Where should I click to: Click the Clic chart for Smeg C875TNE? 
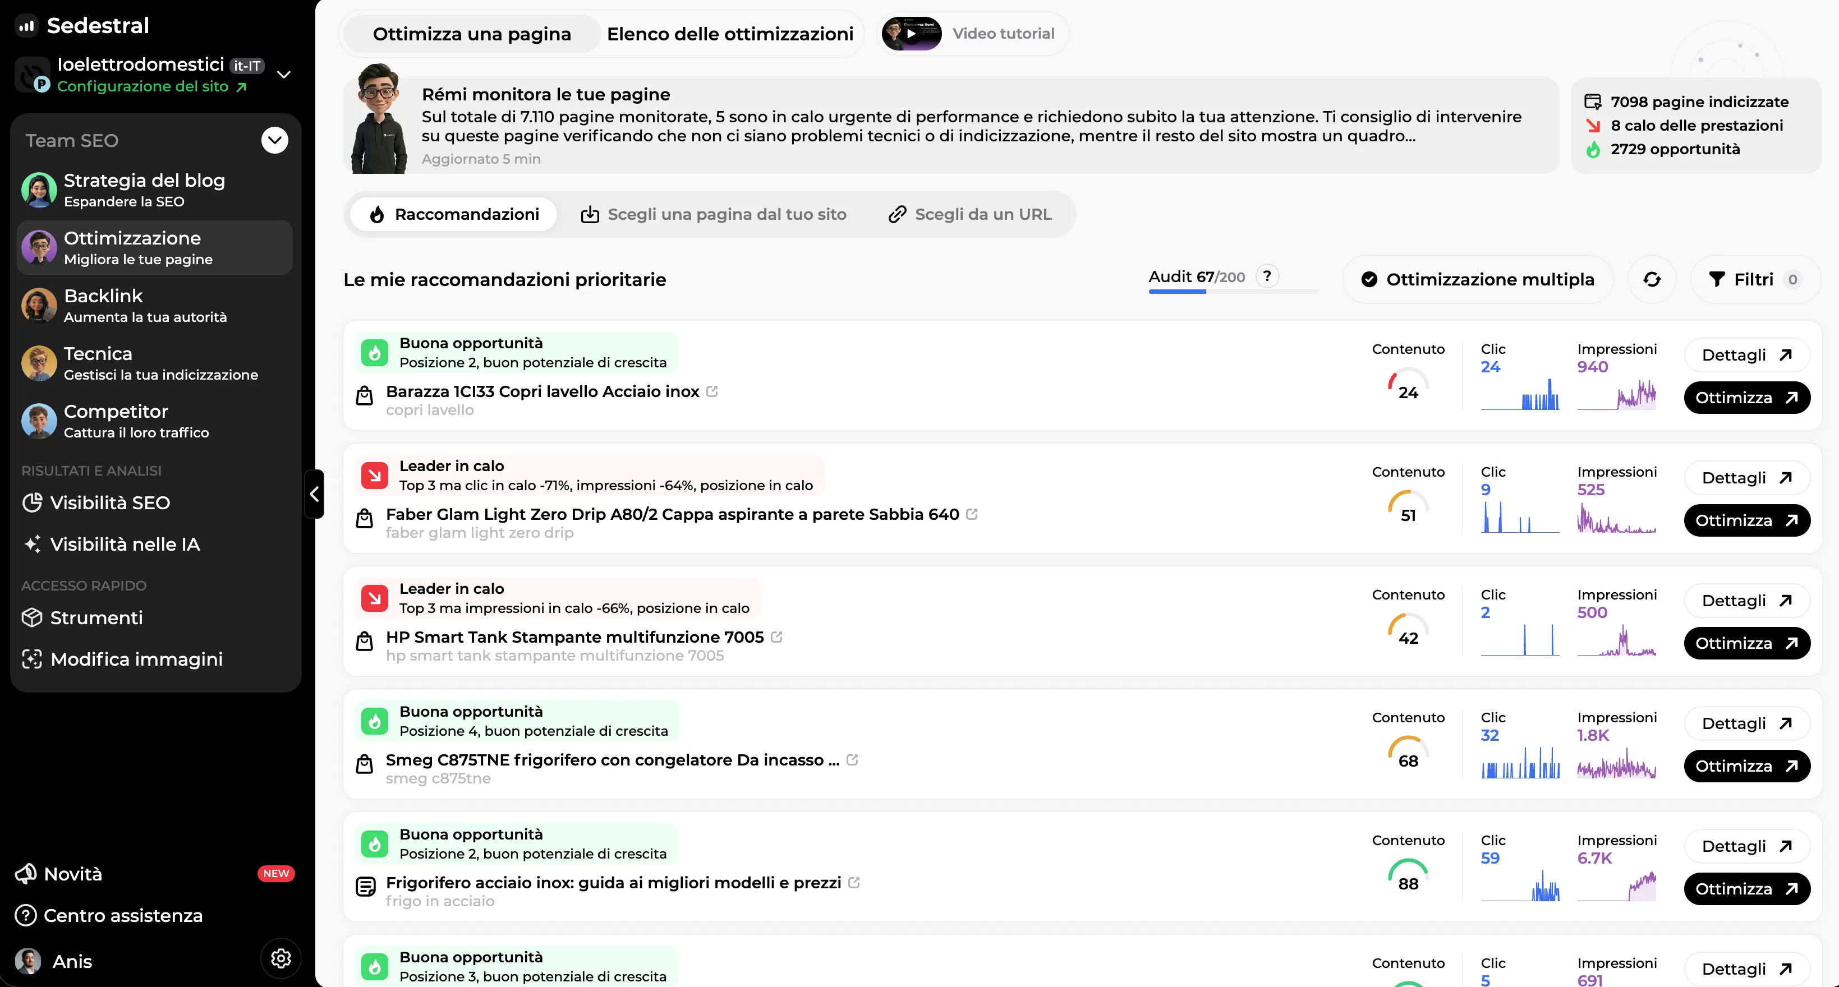1520,762
